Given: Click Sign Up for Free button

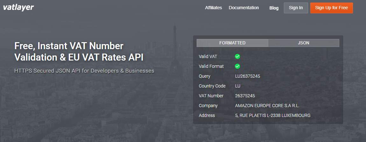Looking at the screenshot, I should [331, 8].
